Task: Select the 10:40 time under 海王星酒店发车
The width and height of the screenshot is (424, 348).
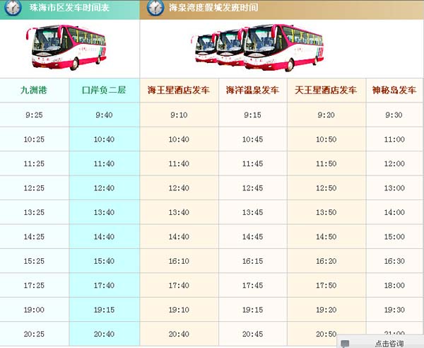Action: click(x=179, y=139)
